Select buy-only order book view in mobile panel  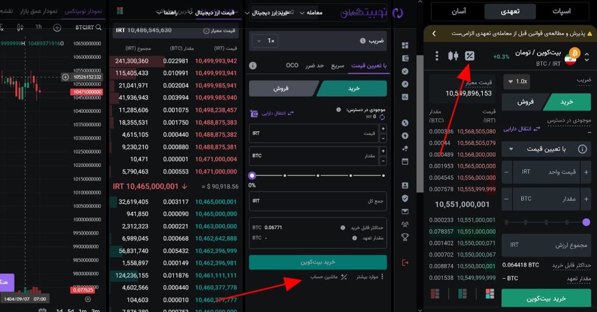pos(462,293)
